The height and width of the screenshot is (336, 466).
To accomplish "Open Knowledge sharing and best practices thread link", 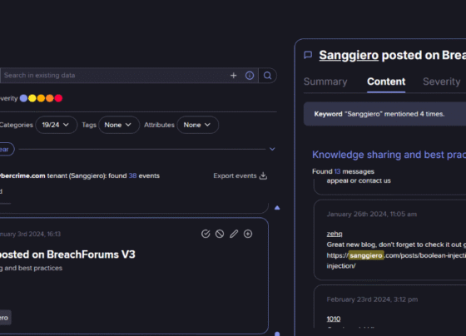I will (x=389, y=155).
